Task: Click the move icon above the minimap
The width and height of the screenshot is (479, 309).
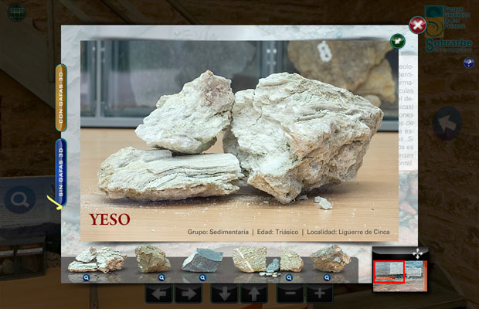Action: (x=417, y=253)
